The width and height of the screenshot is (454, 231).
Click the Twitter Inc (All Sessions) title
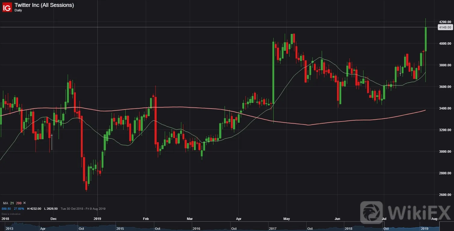coord(44,5)
